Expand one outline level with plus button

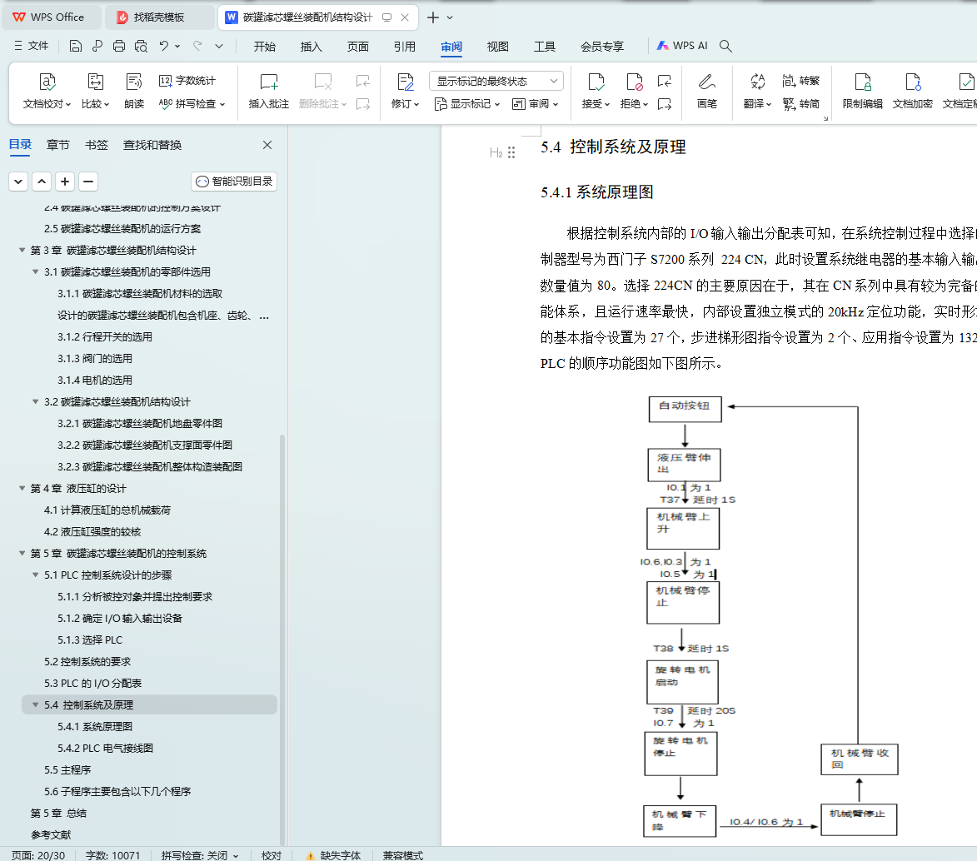point(65,182)
